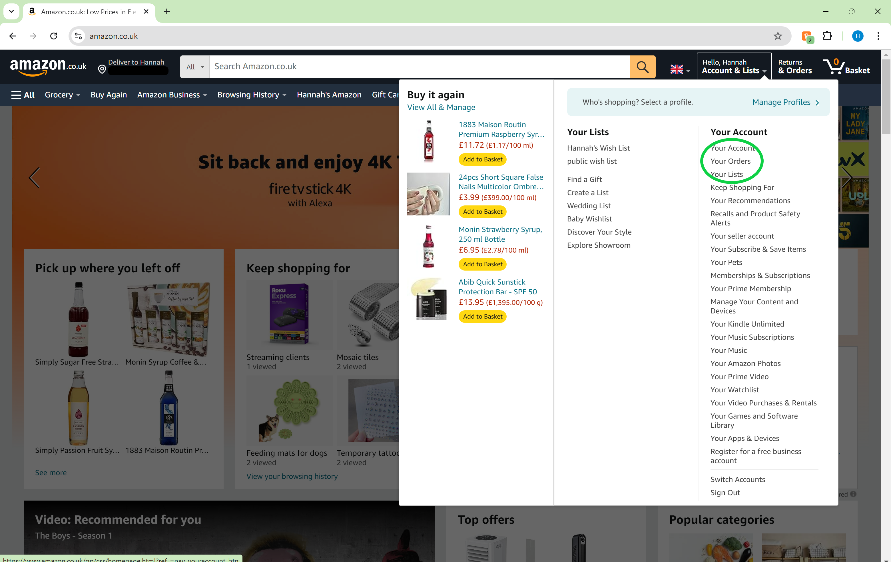The width and height of the screenshot is (891, 562).
Task: Add False Nails to basket
Action: pos(482,211)
